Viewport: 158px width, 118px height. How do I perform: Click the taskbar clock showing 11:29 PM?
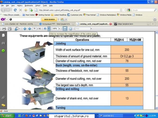tap(152, 116)
